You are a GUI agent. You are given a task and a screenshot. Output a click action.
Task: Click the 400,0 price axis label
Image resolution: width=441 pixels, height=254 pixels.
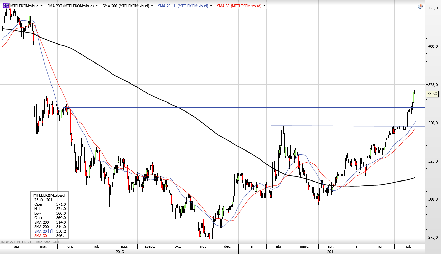coord(433,46)
